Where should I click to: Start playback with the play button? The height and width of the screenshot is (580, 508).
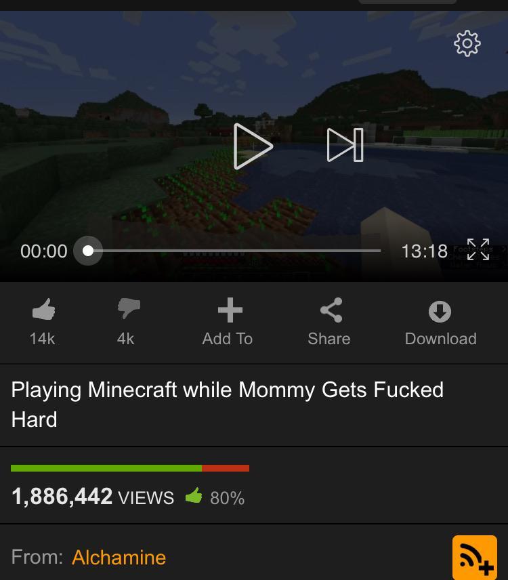click(x=253, y=146)
